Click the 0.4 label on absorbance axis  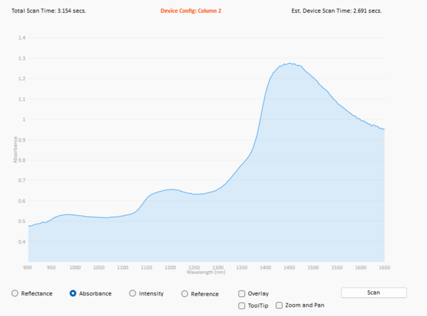(x=21, y=241)
